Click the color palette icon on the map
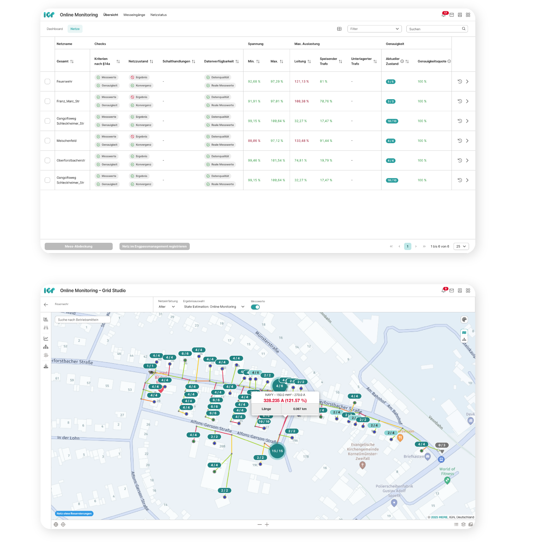551x551 pixels. pos(464,320)
